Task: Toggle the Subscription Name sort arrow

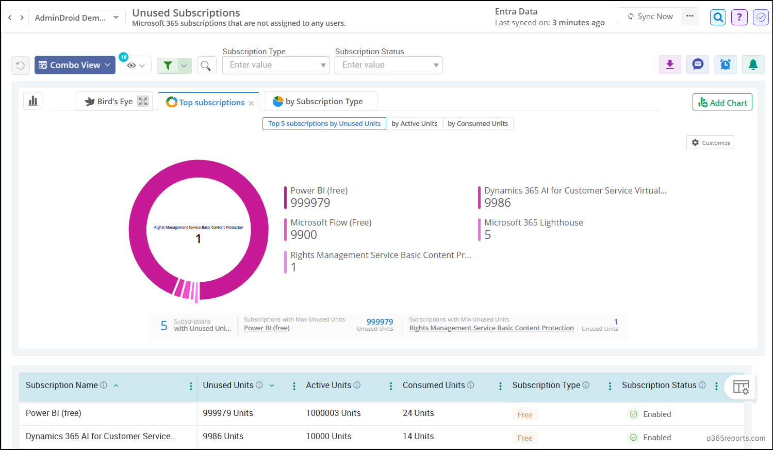Action: [116, 385]
